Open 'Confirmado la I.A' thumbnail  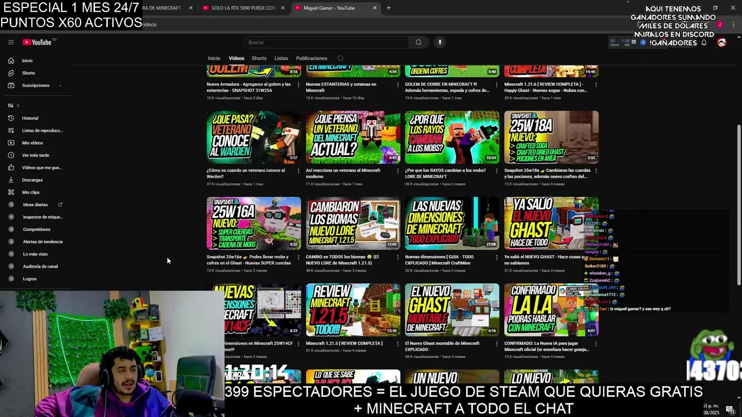(551, 310)
